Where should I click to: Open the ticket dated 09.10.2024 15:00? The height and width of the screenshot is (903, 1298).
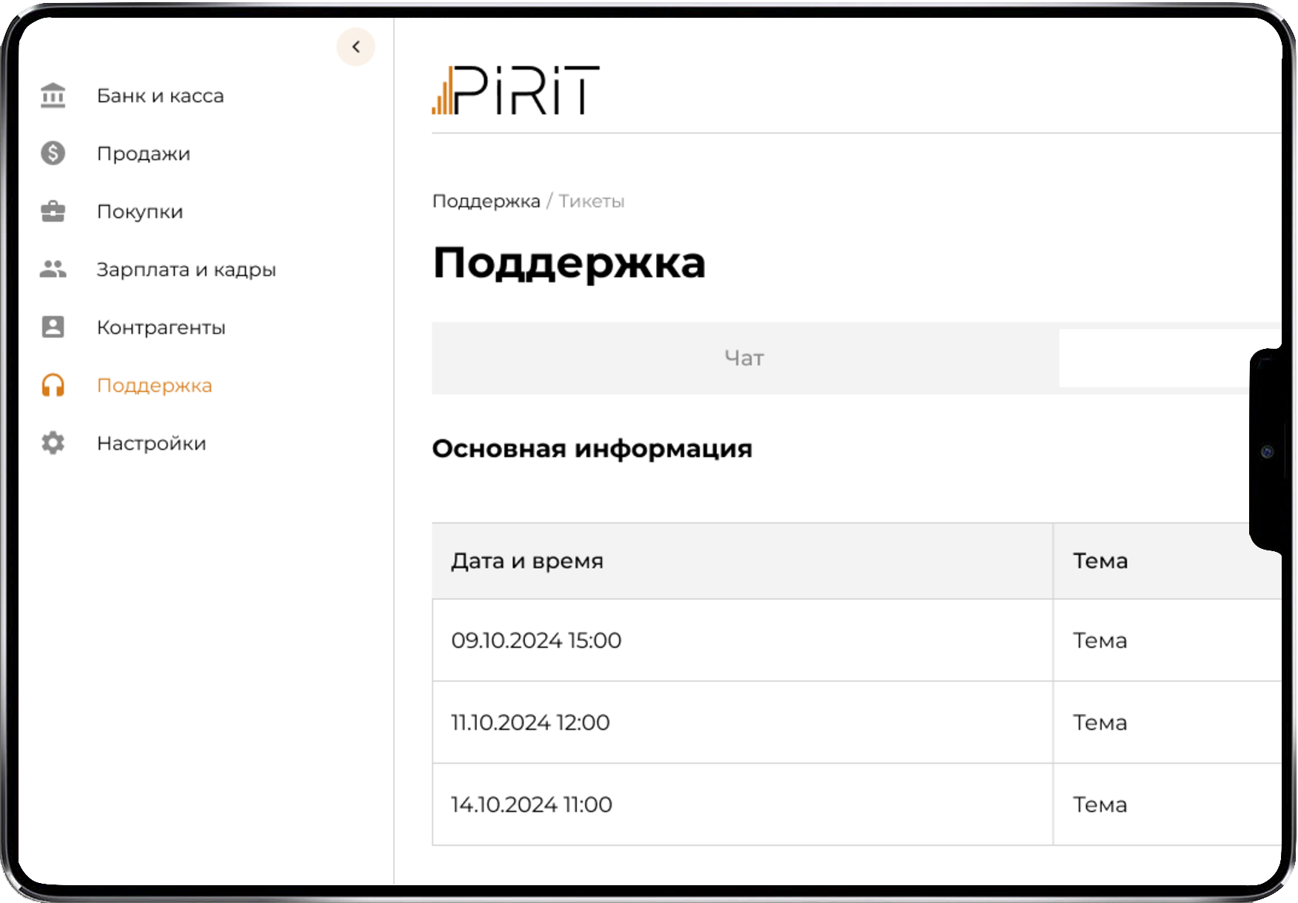point(537,640)
